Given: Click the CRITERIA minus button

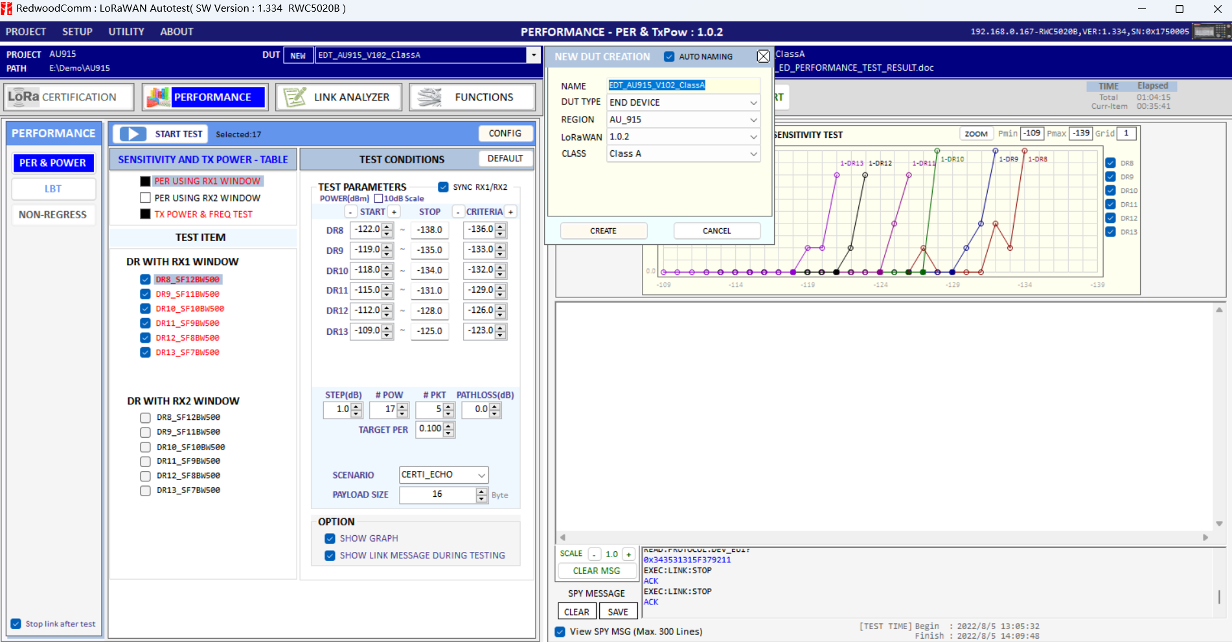Looking at the screenshot, I should [458, 212].
